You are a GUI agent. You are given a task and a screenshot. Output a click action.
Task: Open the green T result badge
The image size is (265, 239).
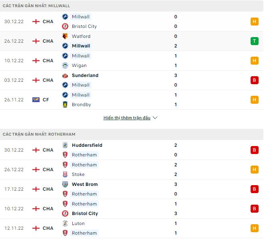pyautogui.click(x=254, y=41)
